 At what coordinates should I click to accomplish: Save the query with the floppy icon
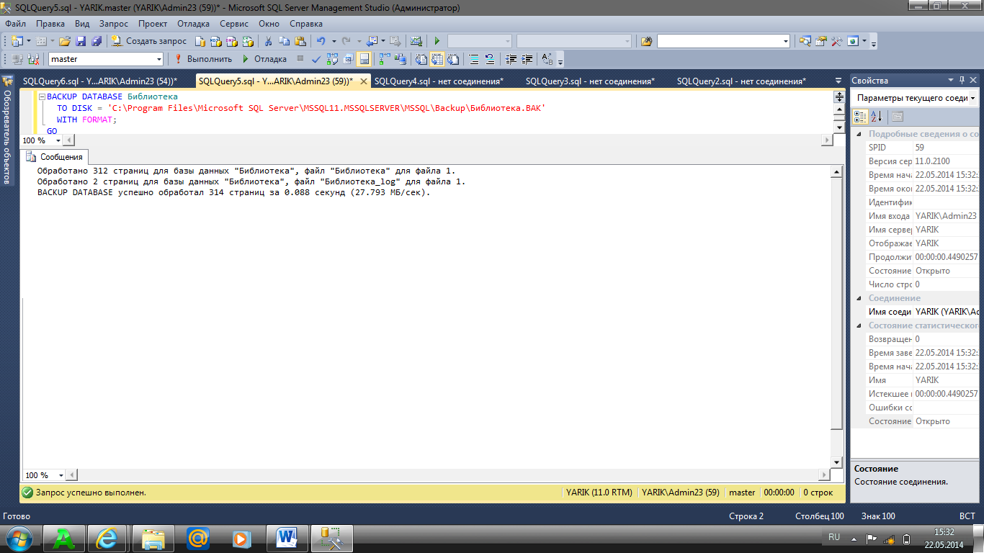tap(81, 41)
